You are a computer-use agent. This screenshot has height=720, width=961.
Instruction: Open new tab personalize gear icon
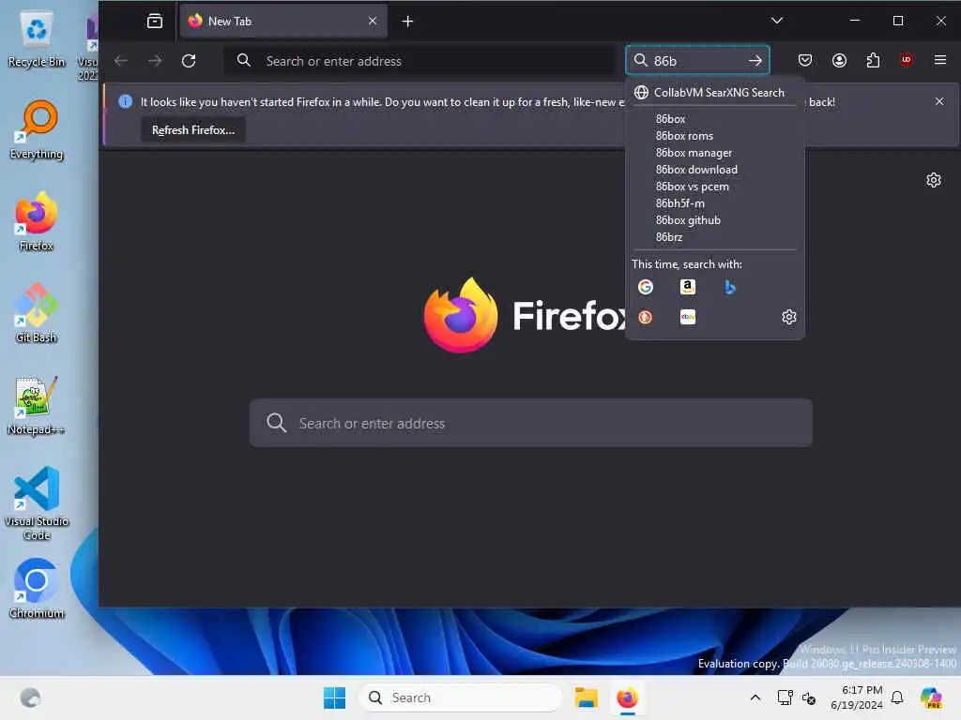coord(934,180)
